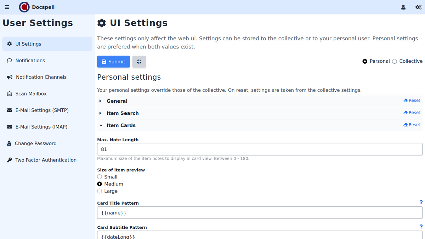Click into the Card Title Pattern field

(260, 213)
